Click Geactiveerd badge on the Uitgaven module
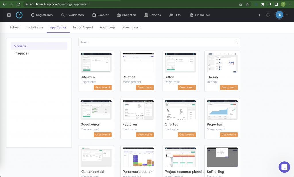 pos(102,87)
